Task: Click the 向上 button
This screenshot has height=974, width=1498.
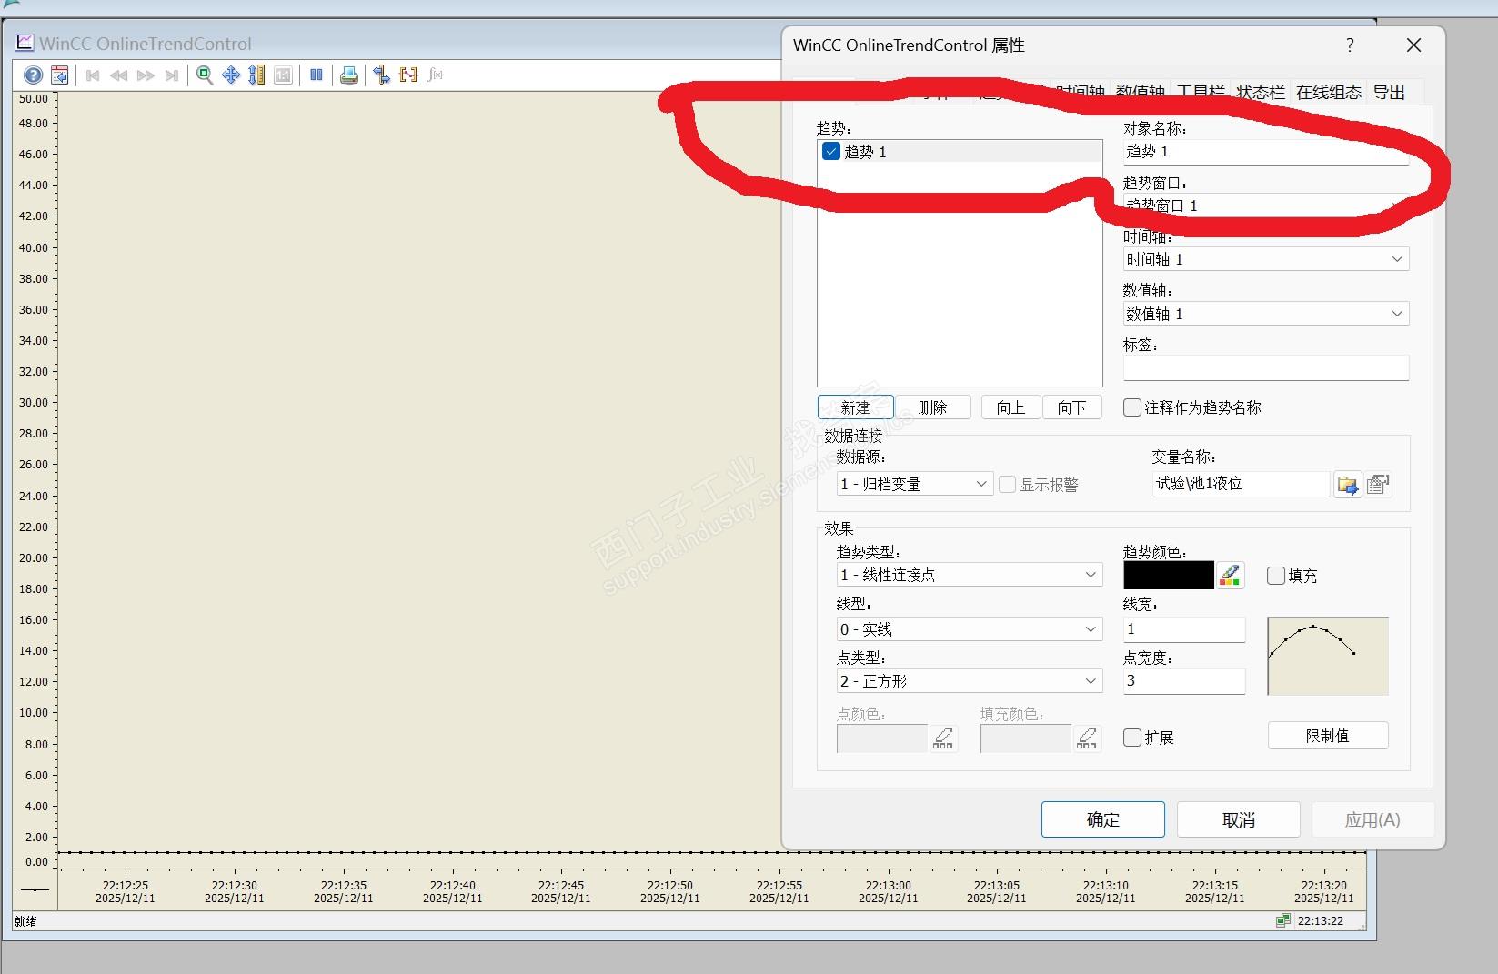Action: click(x=1010, y=407)
